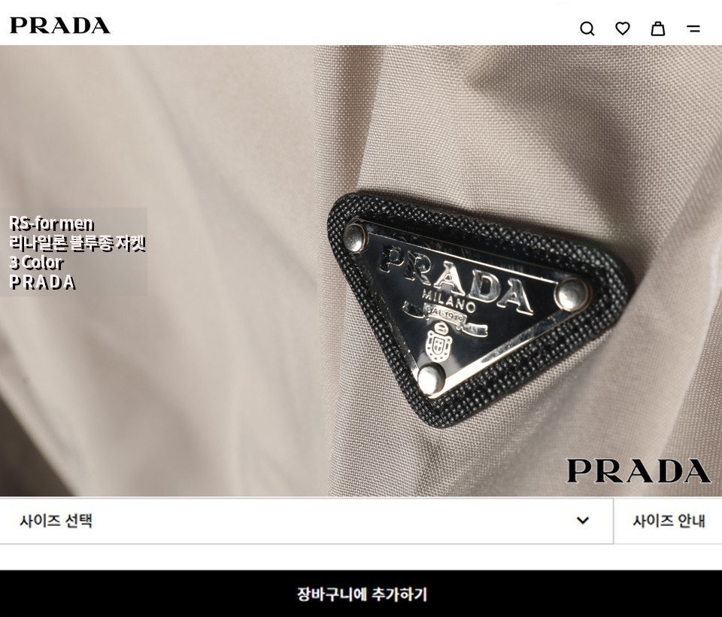Expand the 사이즈 선택 dropdown
Screen dimensions: 722x617
[306, 521]
